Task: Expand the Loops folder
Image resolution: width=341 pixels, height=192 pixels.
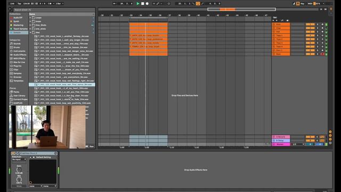Action: pos(30,18)
